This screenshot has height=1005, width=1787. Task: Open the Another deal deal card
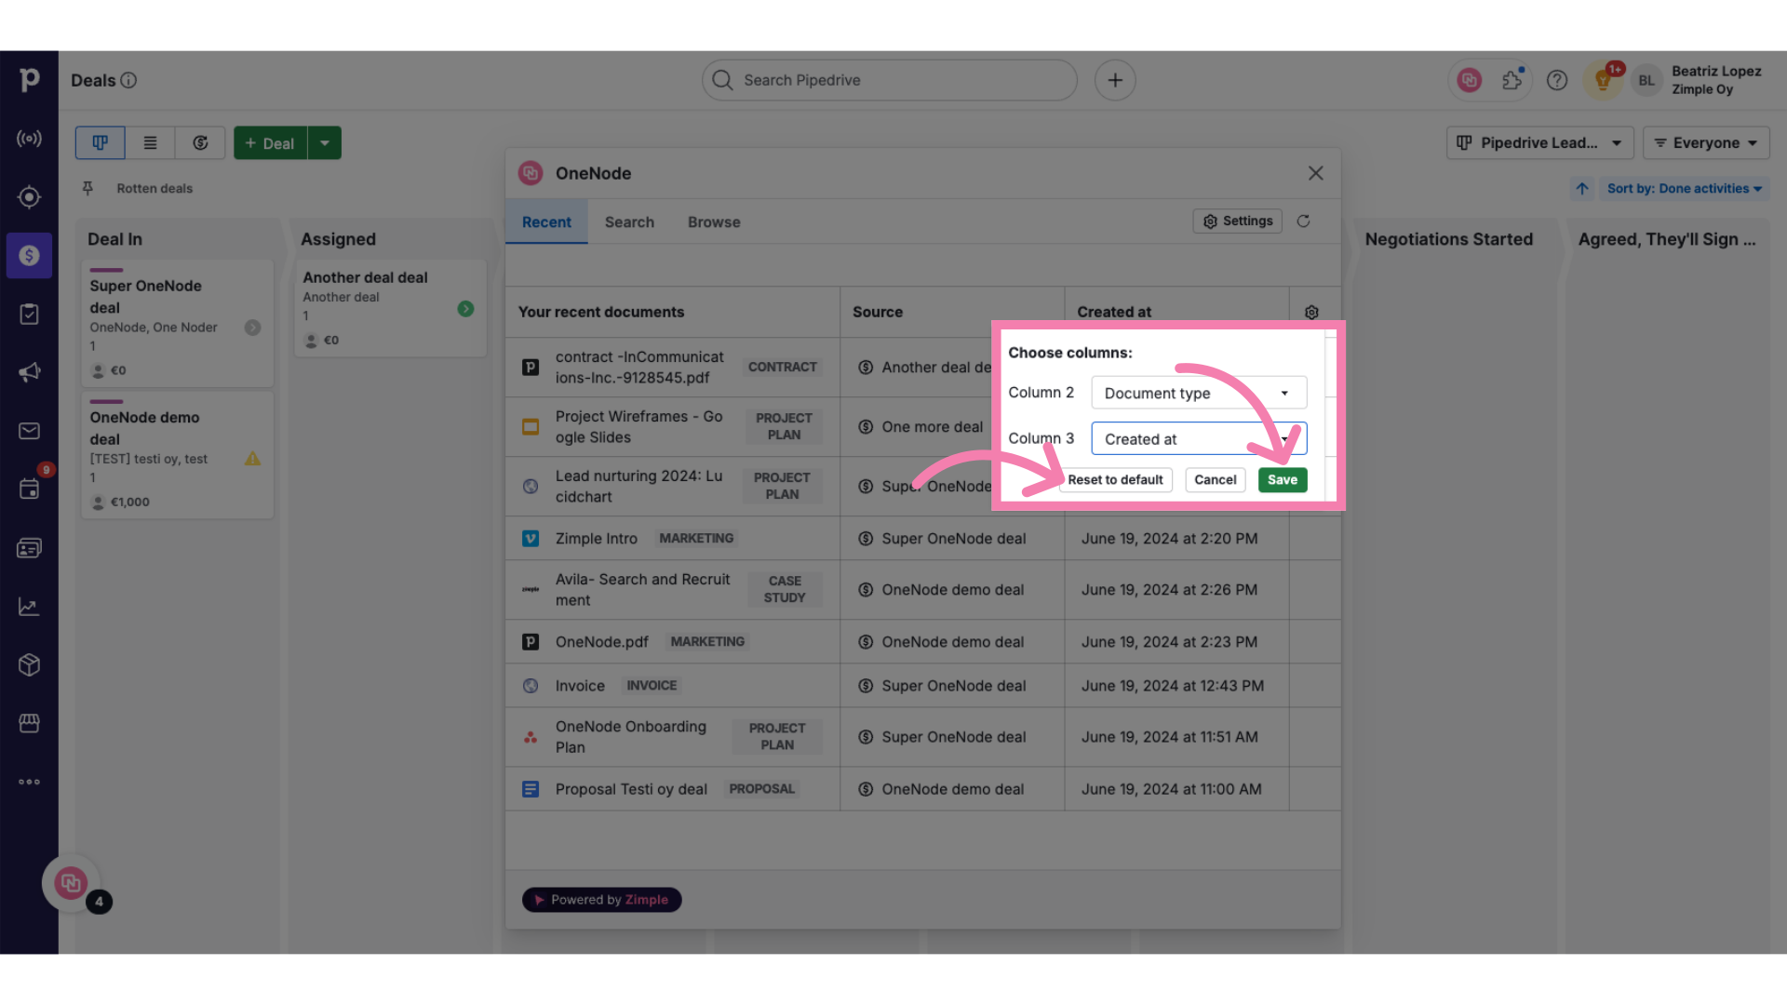click(390, 307)
